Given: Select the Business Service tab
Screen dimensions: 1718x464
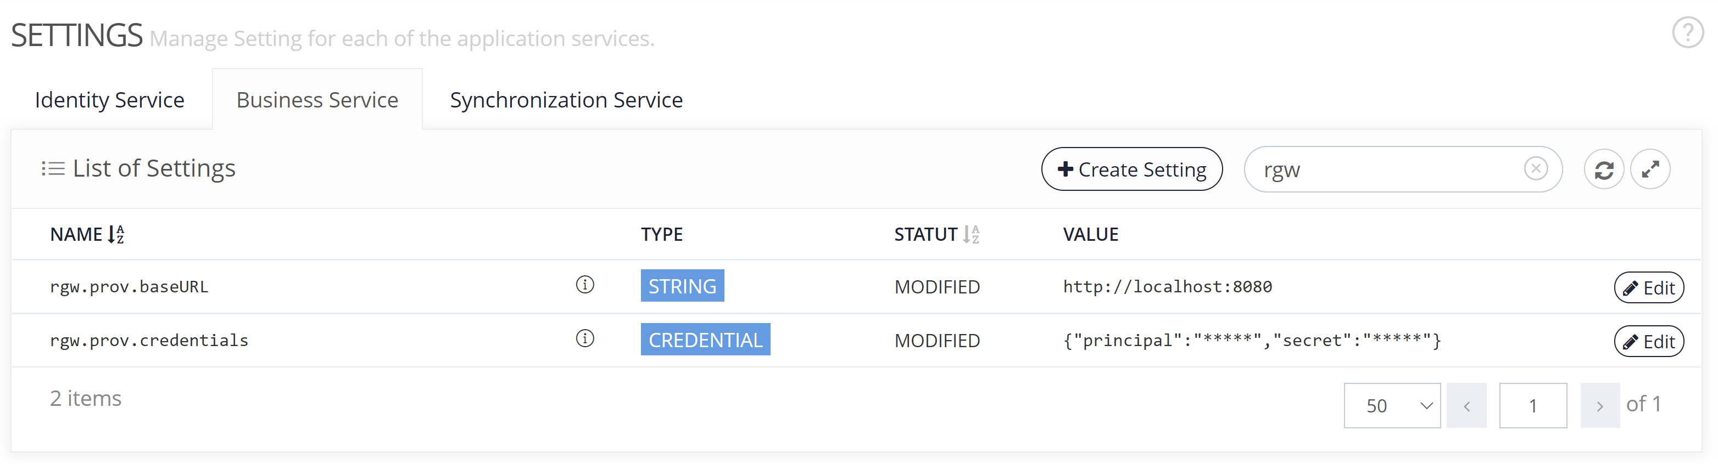Looking at the screenshot, I should pos(317,100).
